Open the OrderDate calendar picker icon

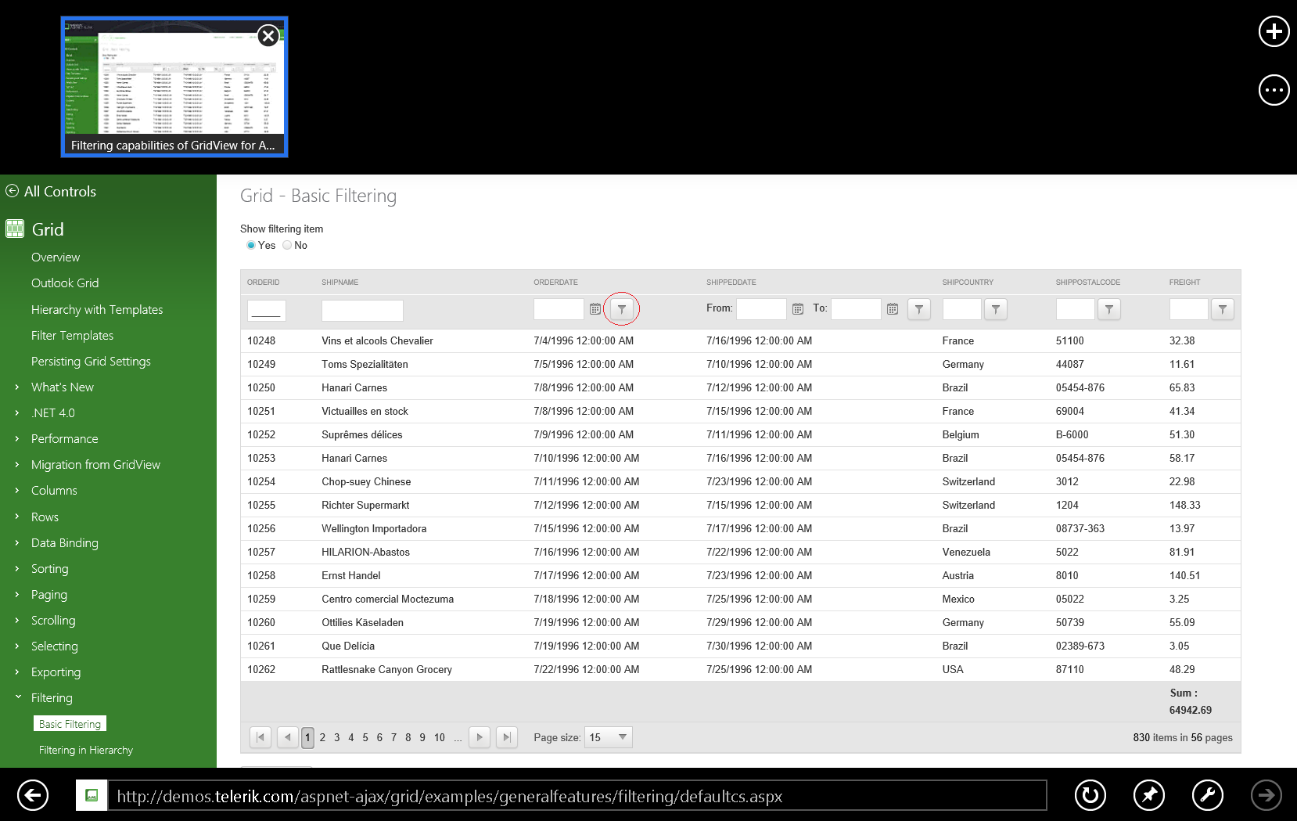(595, 310)
